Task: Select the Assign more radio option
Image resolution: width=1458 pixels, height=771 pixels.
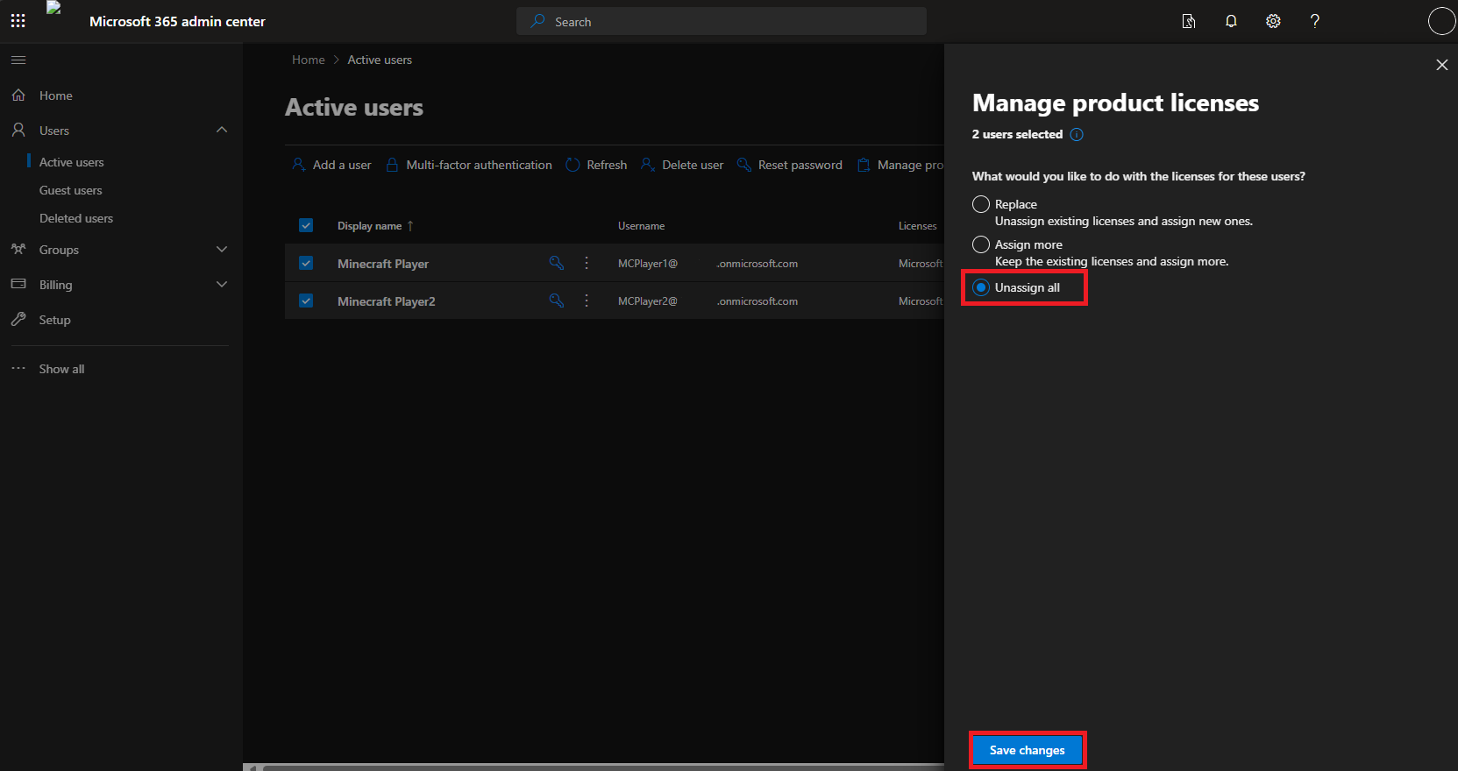Action: 981,244
